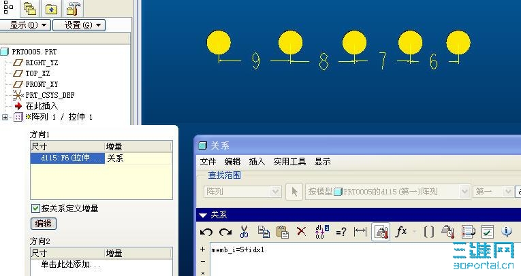Click the 编辑 button under direction 1
521x276 pixels.
click(x=44, y=223)
